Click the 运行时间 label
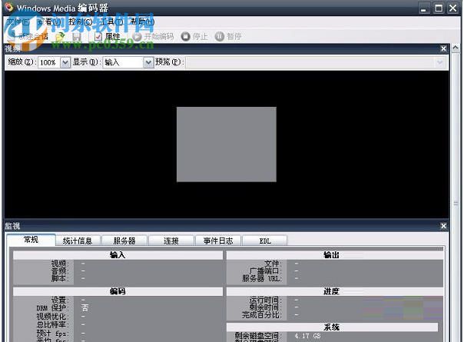 266,300
